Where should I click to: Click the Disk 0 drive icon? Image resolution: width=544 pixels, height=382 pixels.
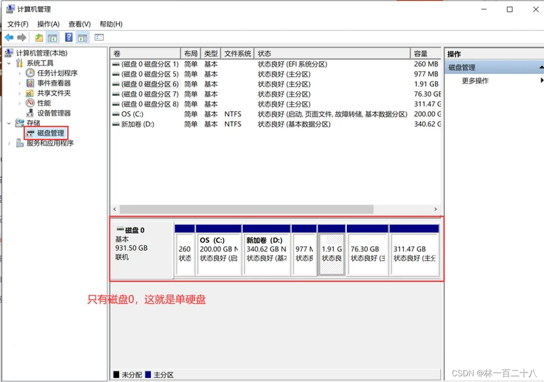pyautogui.click(x=120, y=230)
